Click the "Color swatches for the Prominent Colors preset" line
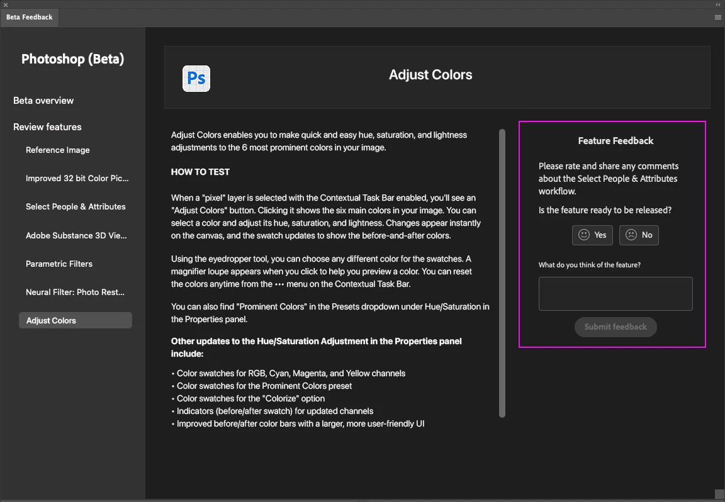This screenshot has width=725, height=502. pos(262,386)
